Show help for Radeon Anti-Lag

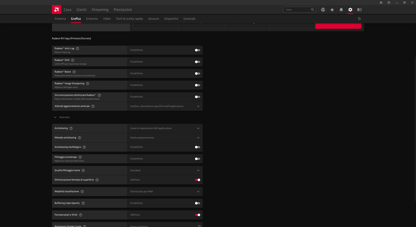pyautogui.click(x=77, y=49)
